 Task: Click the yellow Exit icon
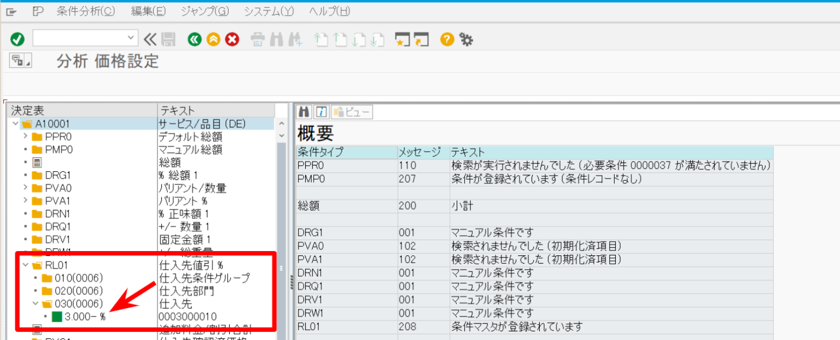[x=213, y=39]
